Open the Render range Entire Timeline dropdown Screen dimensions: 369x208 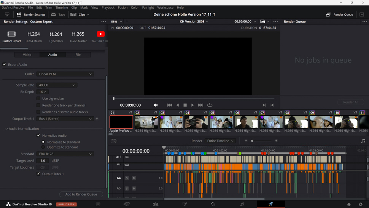point(220,141)
